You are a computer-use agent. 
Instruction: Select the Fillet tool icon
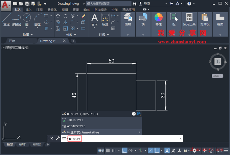(x=73, y=22)
